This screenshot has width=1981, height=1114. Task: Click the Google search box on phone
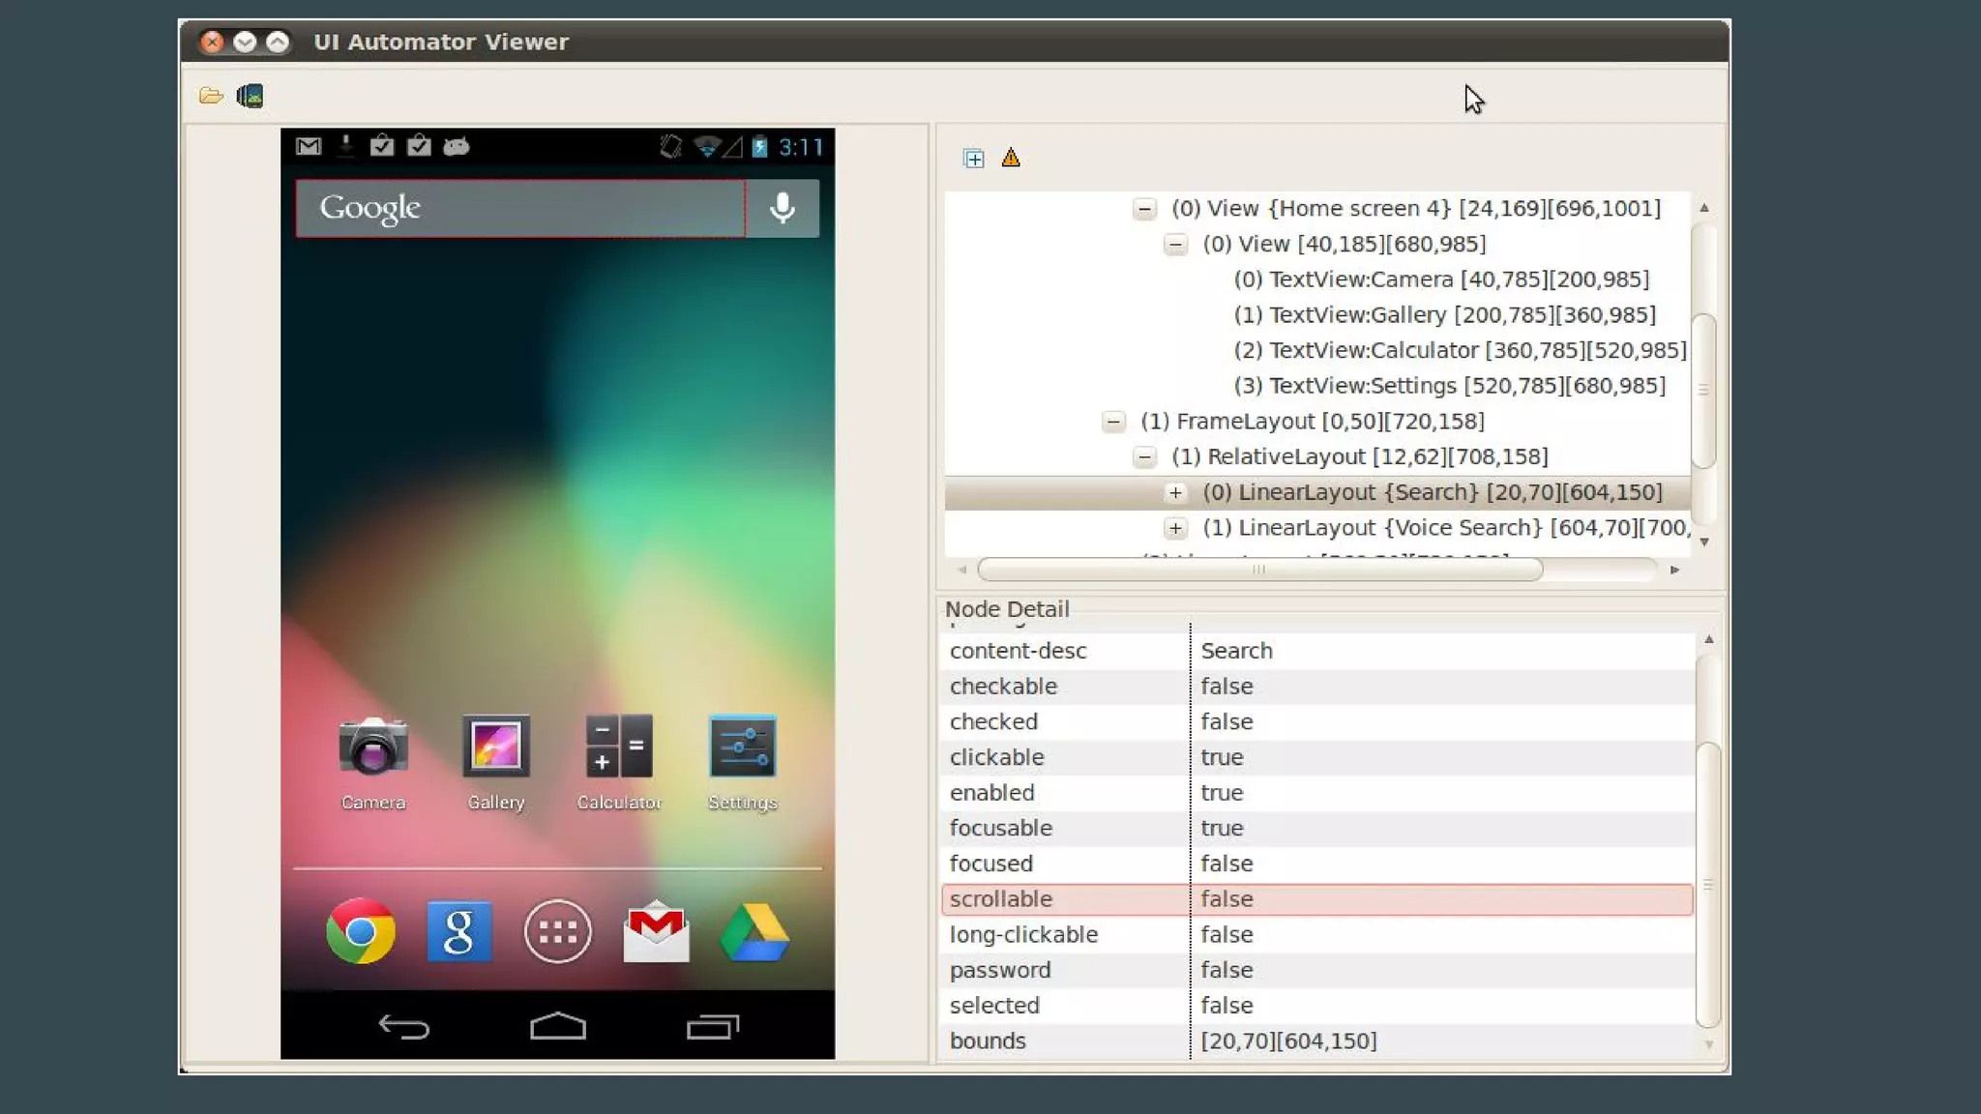coord(520,208)
